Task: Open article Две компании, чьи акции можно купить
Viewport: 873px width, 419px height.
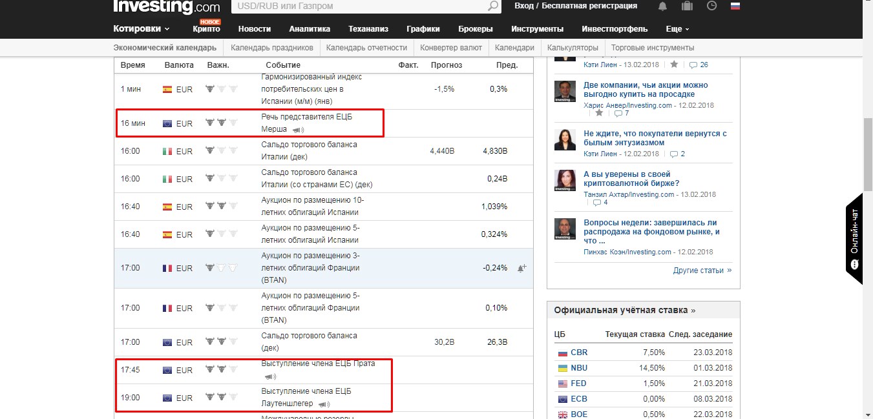Action: coord(646,90)
